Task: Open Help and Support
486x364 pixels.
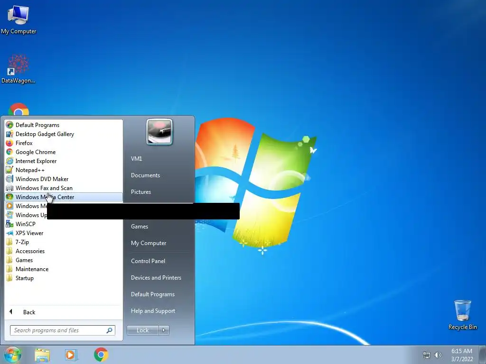Action: pyautogui.click(x=153, y=311)
